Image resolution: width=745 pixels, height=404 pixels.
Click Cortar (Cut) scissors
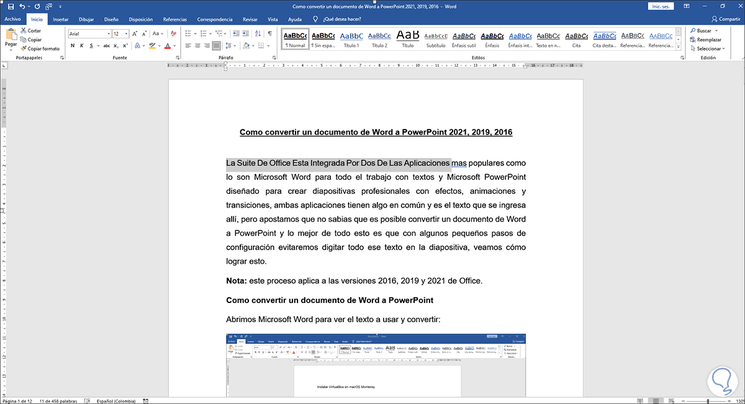tap(31, 30)
